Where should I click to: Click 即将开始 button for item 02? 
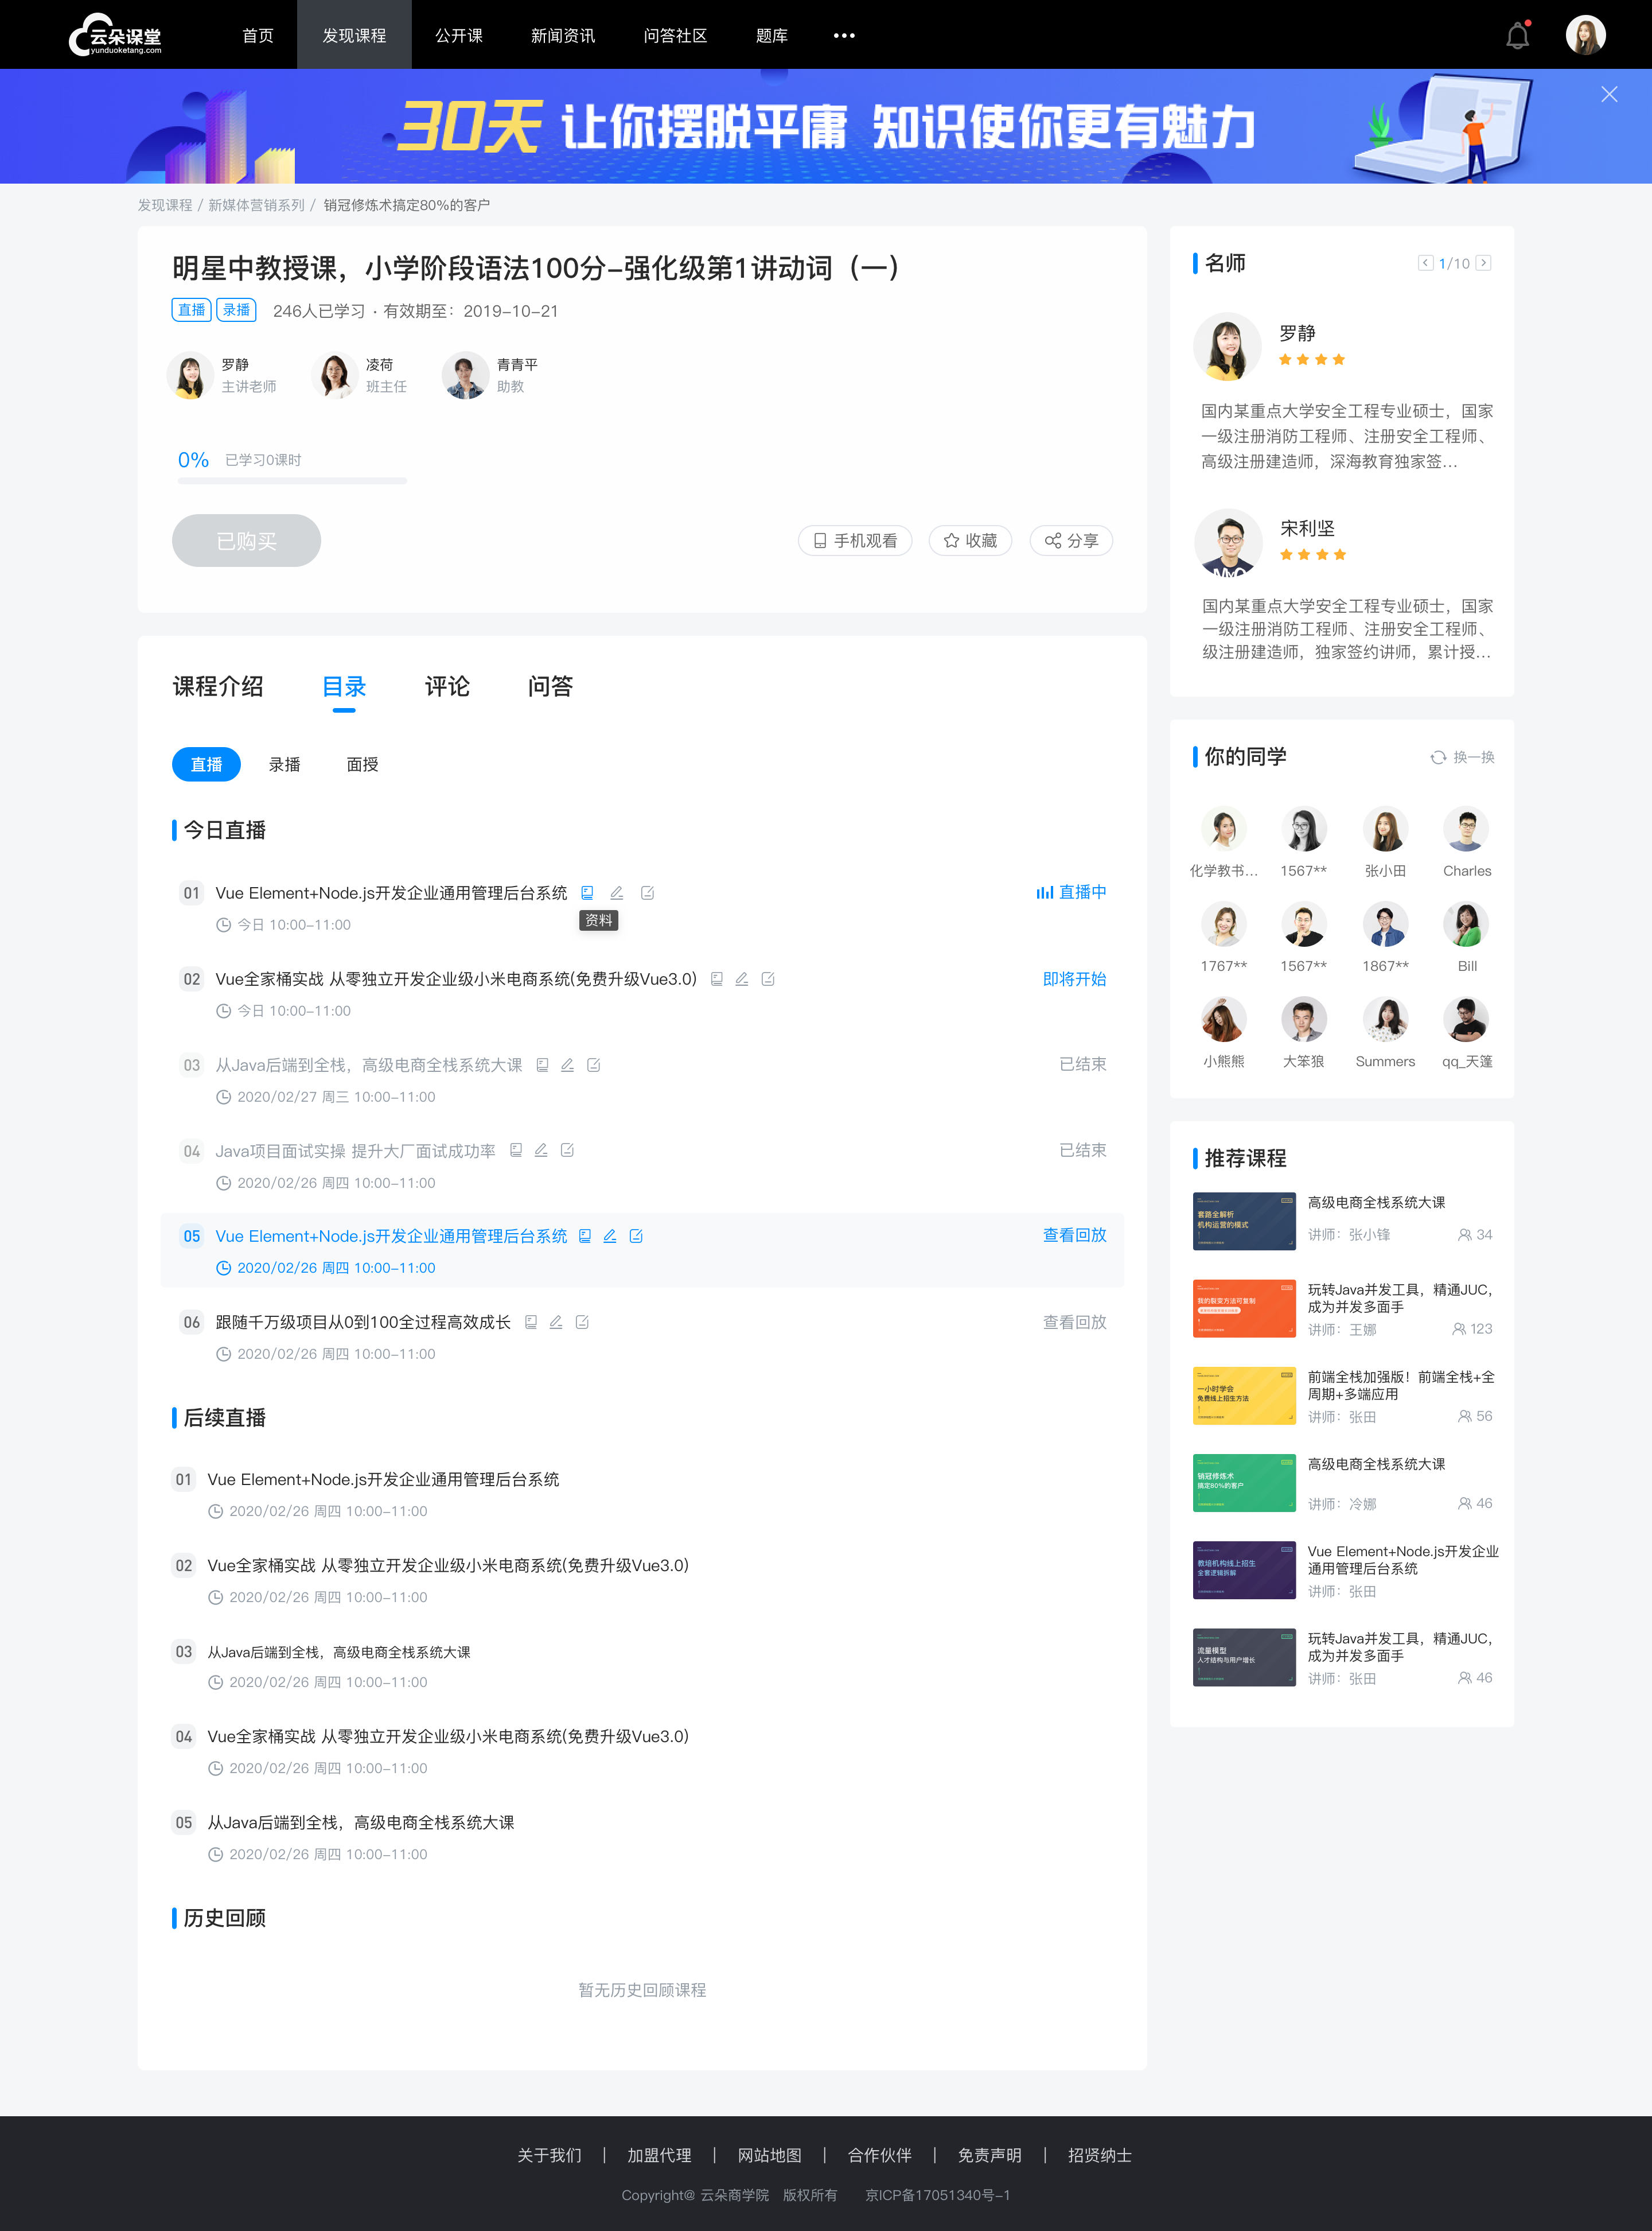coord(1074,977)
